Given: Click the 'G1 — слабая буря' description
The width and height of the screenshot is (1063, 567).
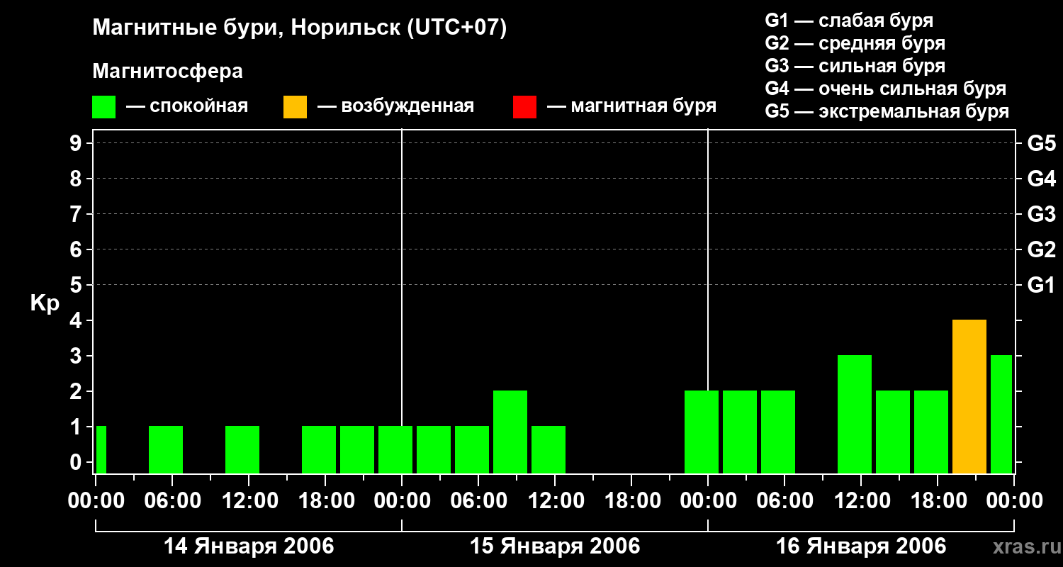Looking at the screenshot, I should [x=849, y=21].
